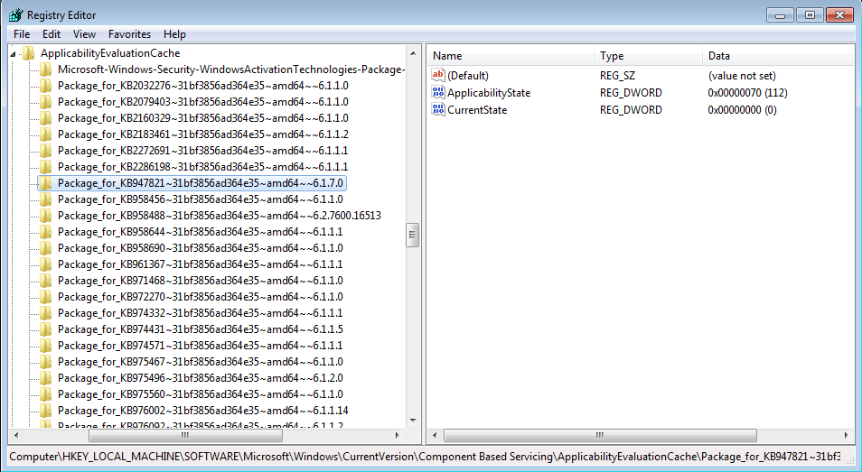Click folder icon of Package_for_KB2160329
The image size is (862, 472).
point(46,118)
